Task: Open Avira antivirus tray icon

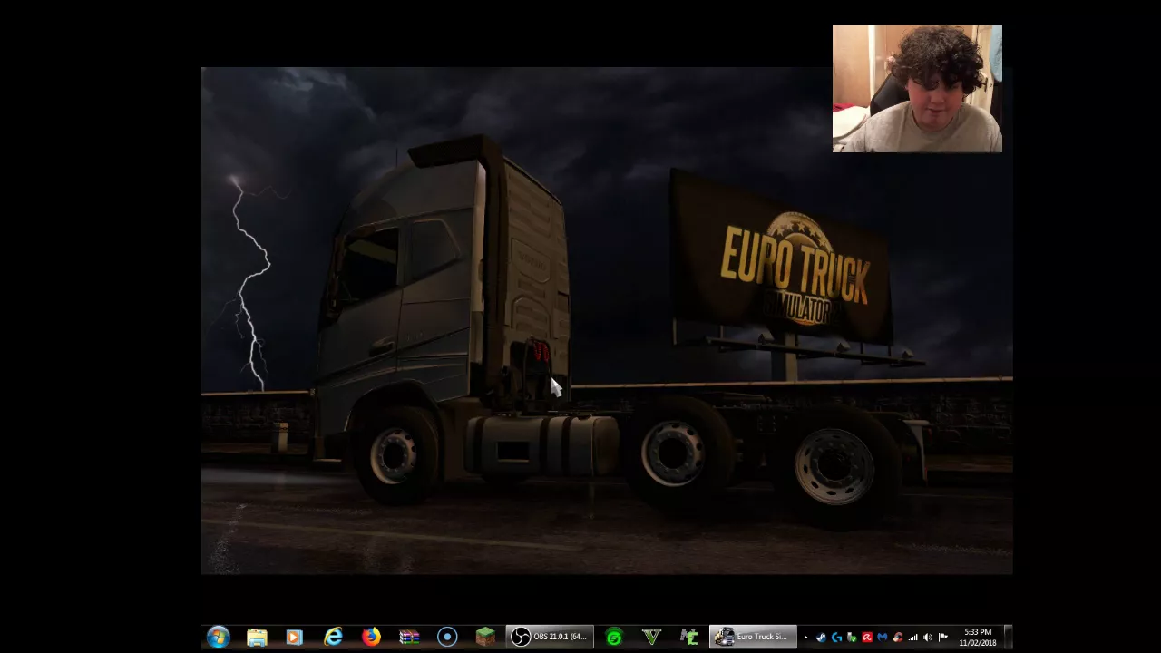Action: pos(867,638)
